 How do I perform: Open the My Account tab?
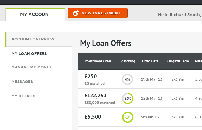35,14
